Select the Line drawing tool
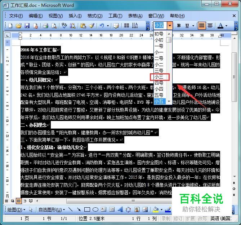The width and height of the screenshot is (241, 225). pos(70,209)
